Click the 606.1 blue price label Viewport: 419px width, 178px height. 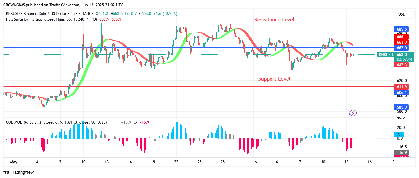[401, 93]
